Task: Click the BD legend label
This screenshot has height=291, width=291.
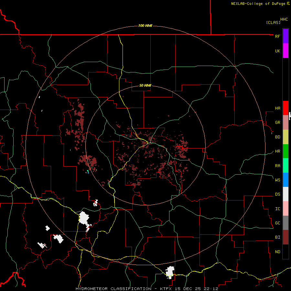Action: pos(277,137)
